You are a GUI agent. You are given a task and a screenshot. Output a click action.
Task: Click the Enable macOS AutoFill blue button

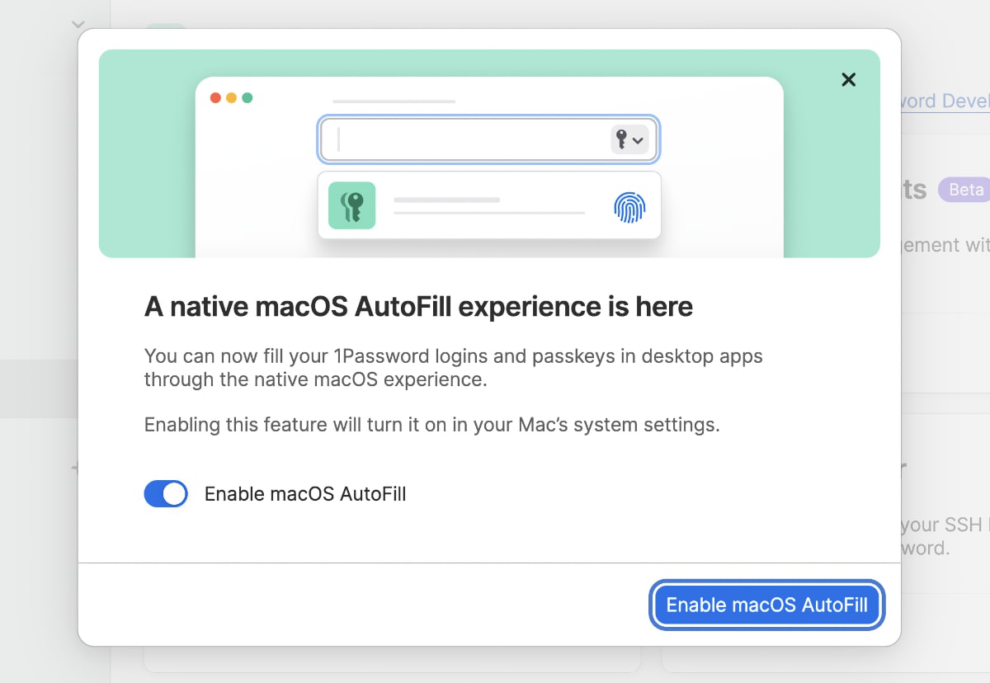(766, 605)
